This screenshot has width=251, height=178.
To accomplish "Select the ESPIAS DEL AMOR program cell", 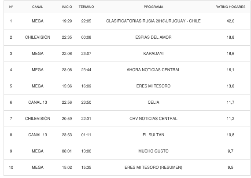I will pyautogui.click(x=153, y=37).
